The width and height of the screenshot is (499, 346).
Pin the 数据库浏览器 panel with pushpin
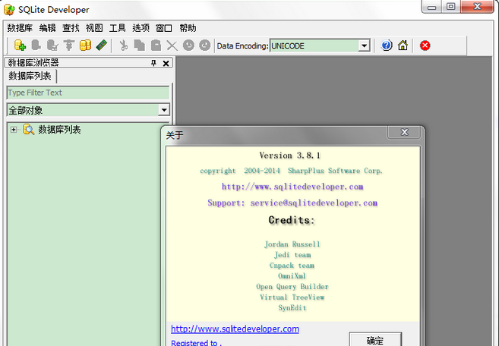click(153, 63)
